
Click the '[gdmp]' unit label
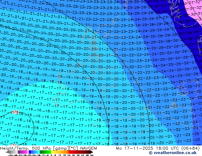(61, 148)
